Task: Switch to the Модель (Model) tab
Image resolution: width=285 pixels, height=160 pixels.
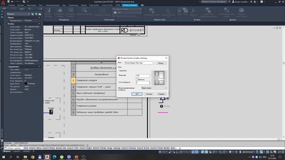Action: [7, 151]
